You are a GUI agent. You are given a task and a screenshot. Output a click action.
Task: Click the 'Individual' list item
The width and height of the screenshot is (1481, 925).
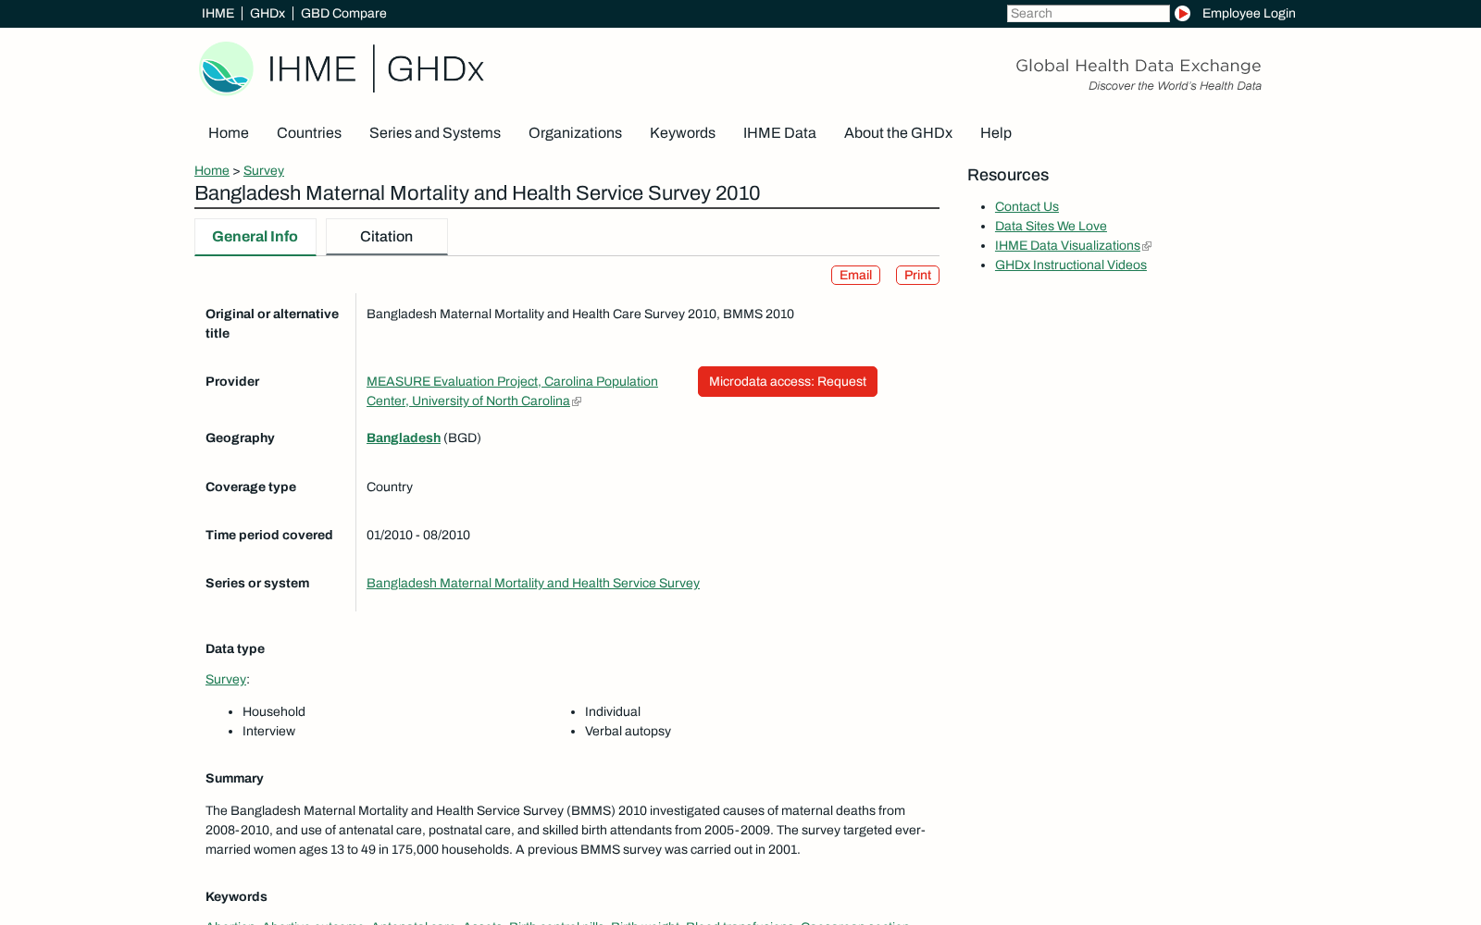(613, 711)
